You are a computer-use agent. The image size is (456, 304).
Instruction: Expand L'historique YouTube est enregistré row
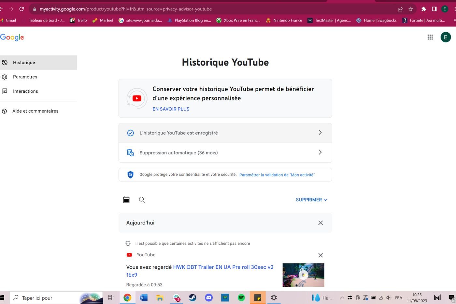[225, 133]
